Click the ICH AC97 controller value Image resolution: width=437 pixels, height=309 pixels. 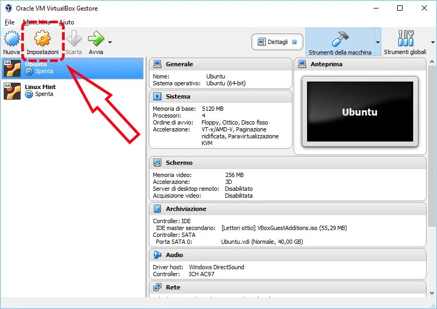pyautogui.click(x=202, y=274)
